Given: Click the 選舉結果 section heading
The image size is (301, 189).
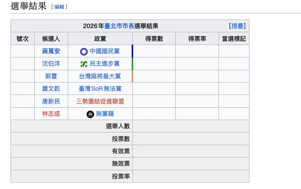Looking at the screenshot, I should pyautogui.click(x=29, y=6).
